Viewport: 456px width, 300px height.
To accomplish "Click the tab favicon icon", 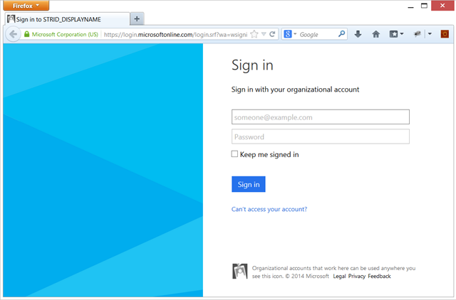I will (11, 19).
